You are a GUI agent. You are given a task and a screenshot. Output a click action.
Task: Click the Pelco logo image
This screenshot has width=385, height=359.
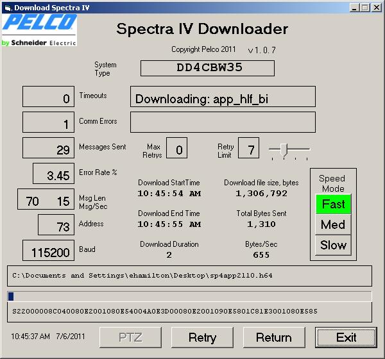click(39, 29)
